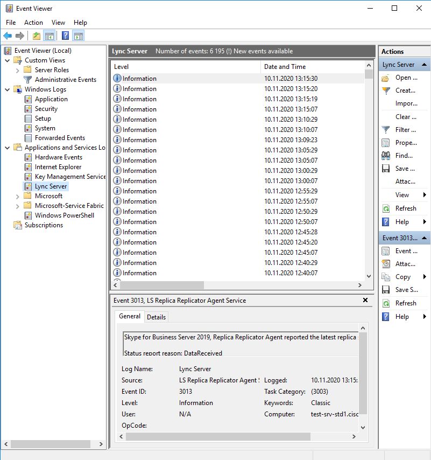Viewport: 431px width, 460px height.
Task: Click the Windows PowerShell log icon
Action: pos(28,215)
